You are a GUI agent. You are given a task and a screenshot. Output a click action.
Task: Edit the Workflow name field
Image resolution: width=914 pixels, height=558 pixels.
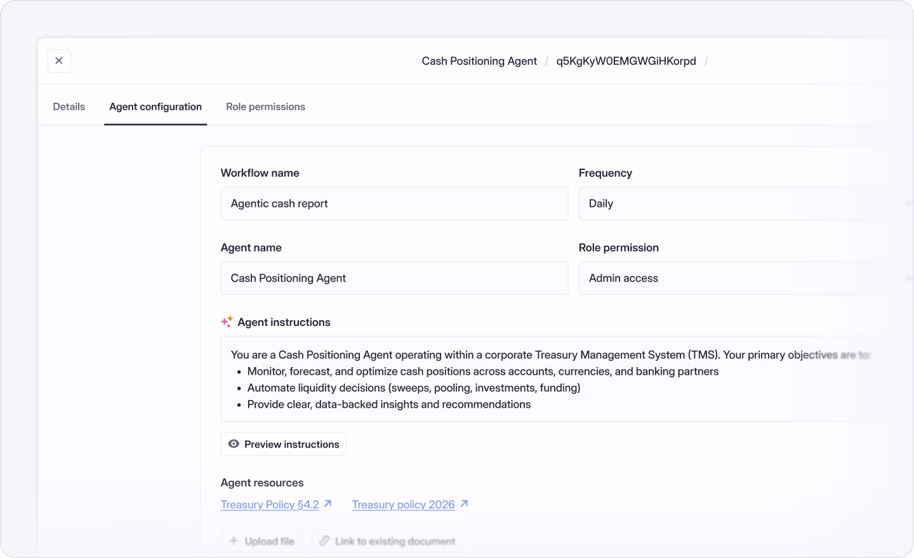click(394, 204)
